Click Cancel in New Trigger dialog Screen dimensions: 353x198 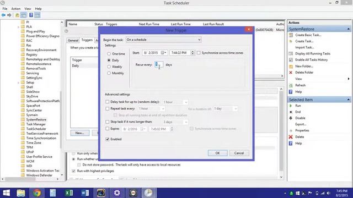point(239,153)
